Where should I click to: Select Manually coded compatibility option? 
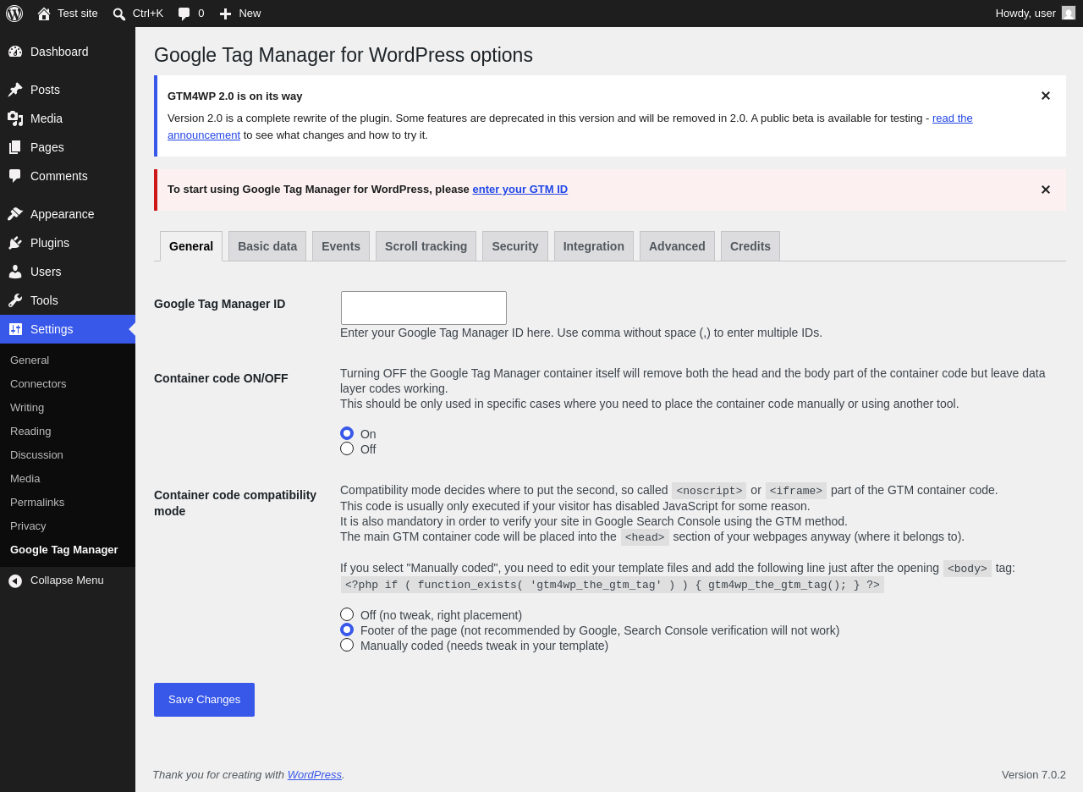347,645
